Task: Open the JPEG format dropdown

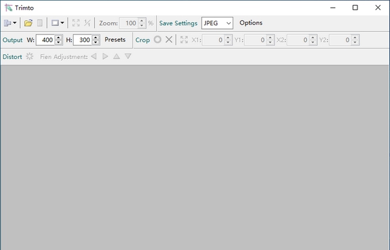Action: tap(217, 23)
